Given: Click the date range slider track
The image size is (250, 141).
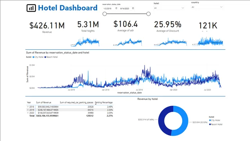Looking at the screenshot, I should 127,14.
